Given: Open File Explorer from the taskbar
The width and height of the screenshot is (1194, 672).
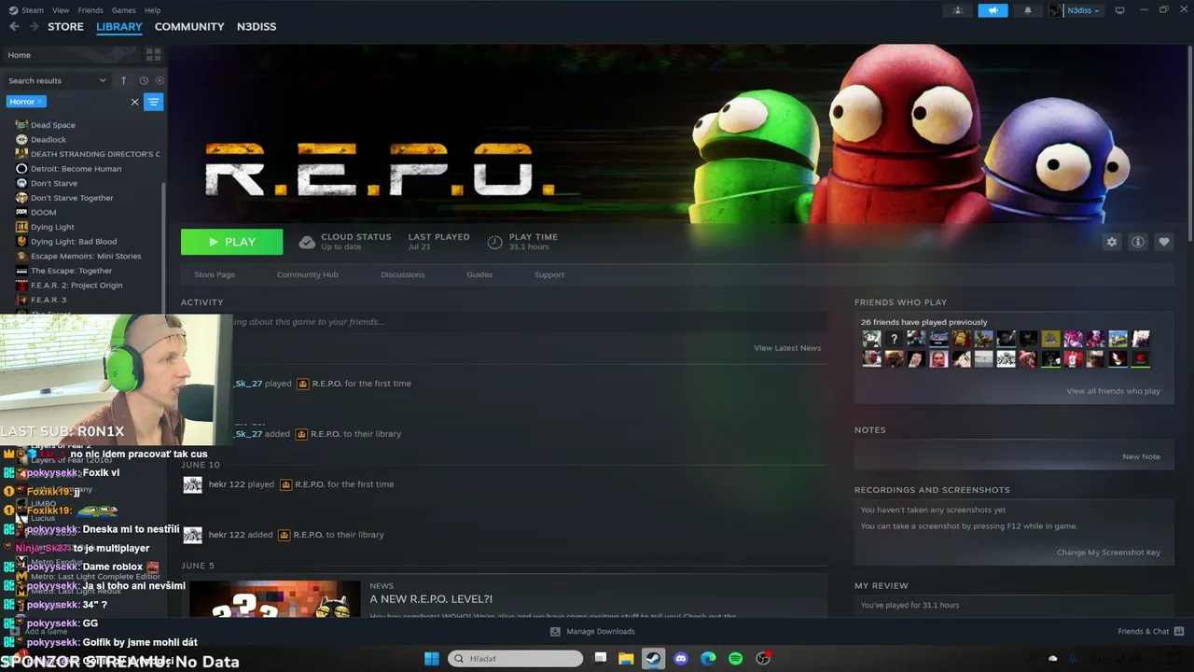Looking at the screenshot, I should click(x=626, y=659).
